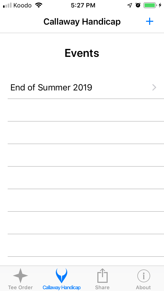Tap the About info icon
This screenshot has height=291, width=164.
pyautogui.click(x=143, y=275)
